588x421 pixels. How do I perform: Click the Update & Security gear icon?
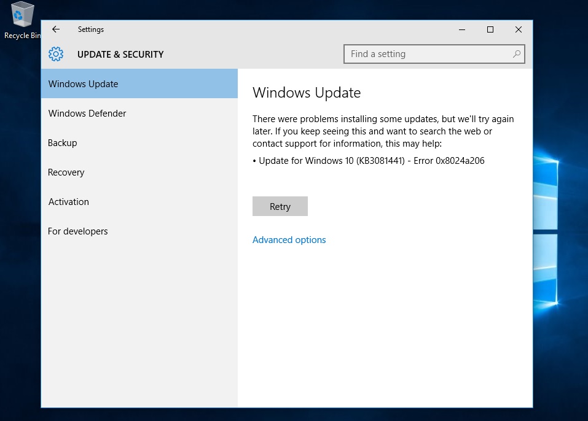(x=56, y=54)
